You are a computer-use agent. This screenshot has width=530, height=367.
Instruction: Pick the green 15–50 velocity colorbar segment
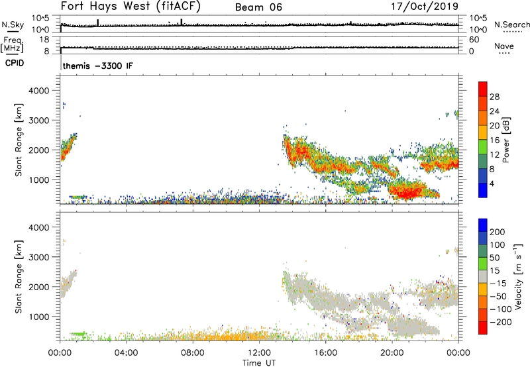coord(483,264)
